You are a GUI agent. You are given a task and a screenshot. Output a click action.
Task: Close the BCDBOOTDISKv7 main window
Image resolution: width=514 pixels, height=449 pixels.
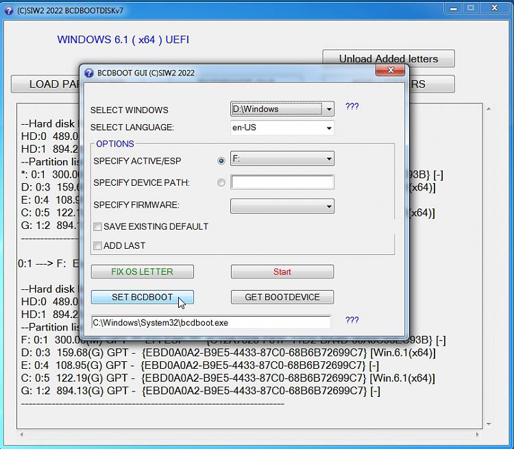pos(495,8)
